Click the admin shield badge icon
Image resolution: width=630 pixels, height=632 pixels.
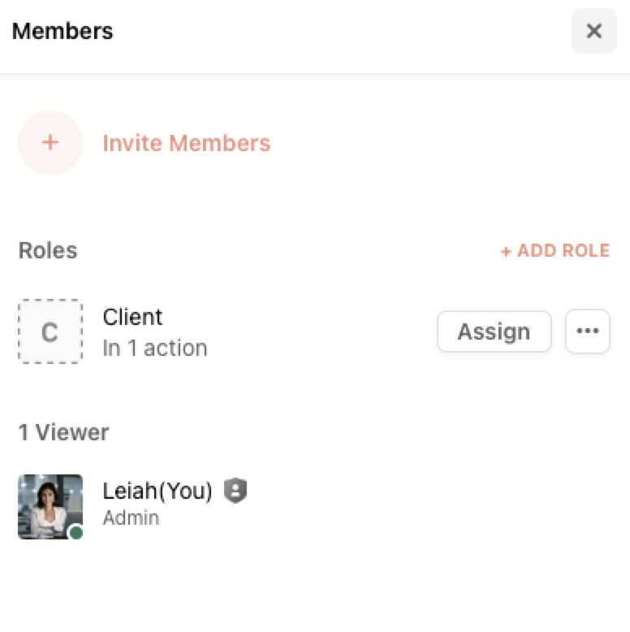coord(235,491)
